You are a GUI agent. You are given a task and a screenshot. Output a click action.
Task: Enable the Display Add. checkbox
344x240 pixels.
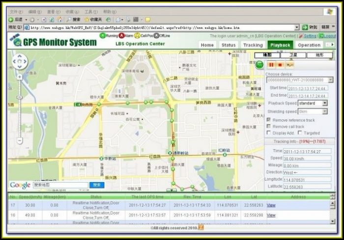(268, 133)
